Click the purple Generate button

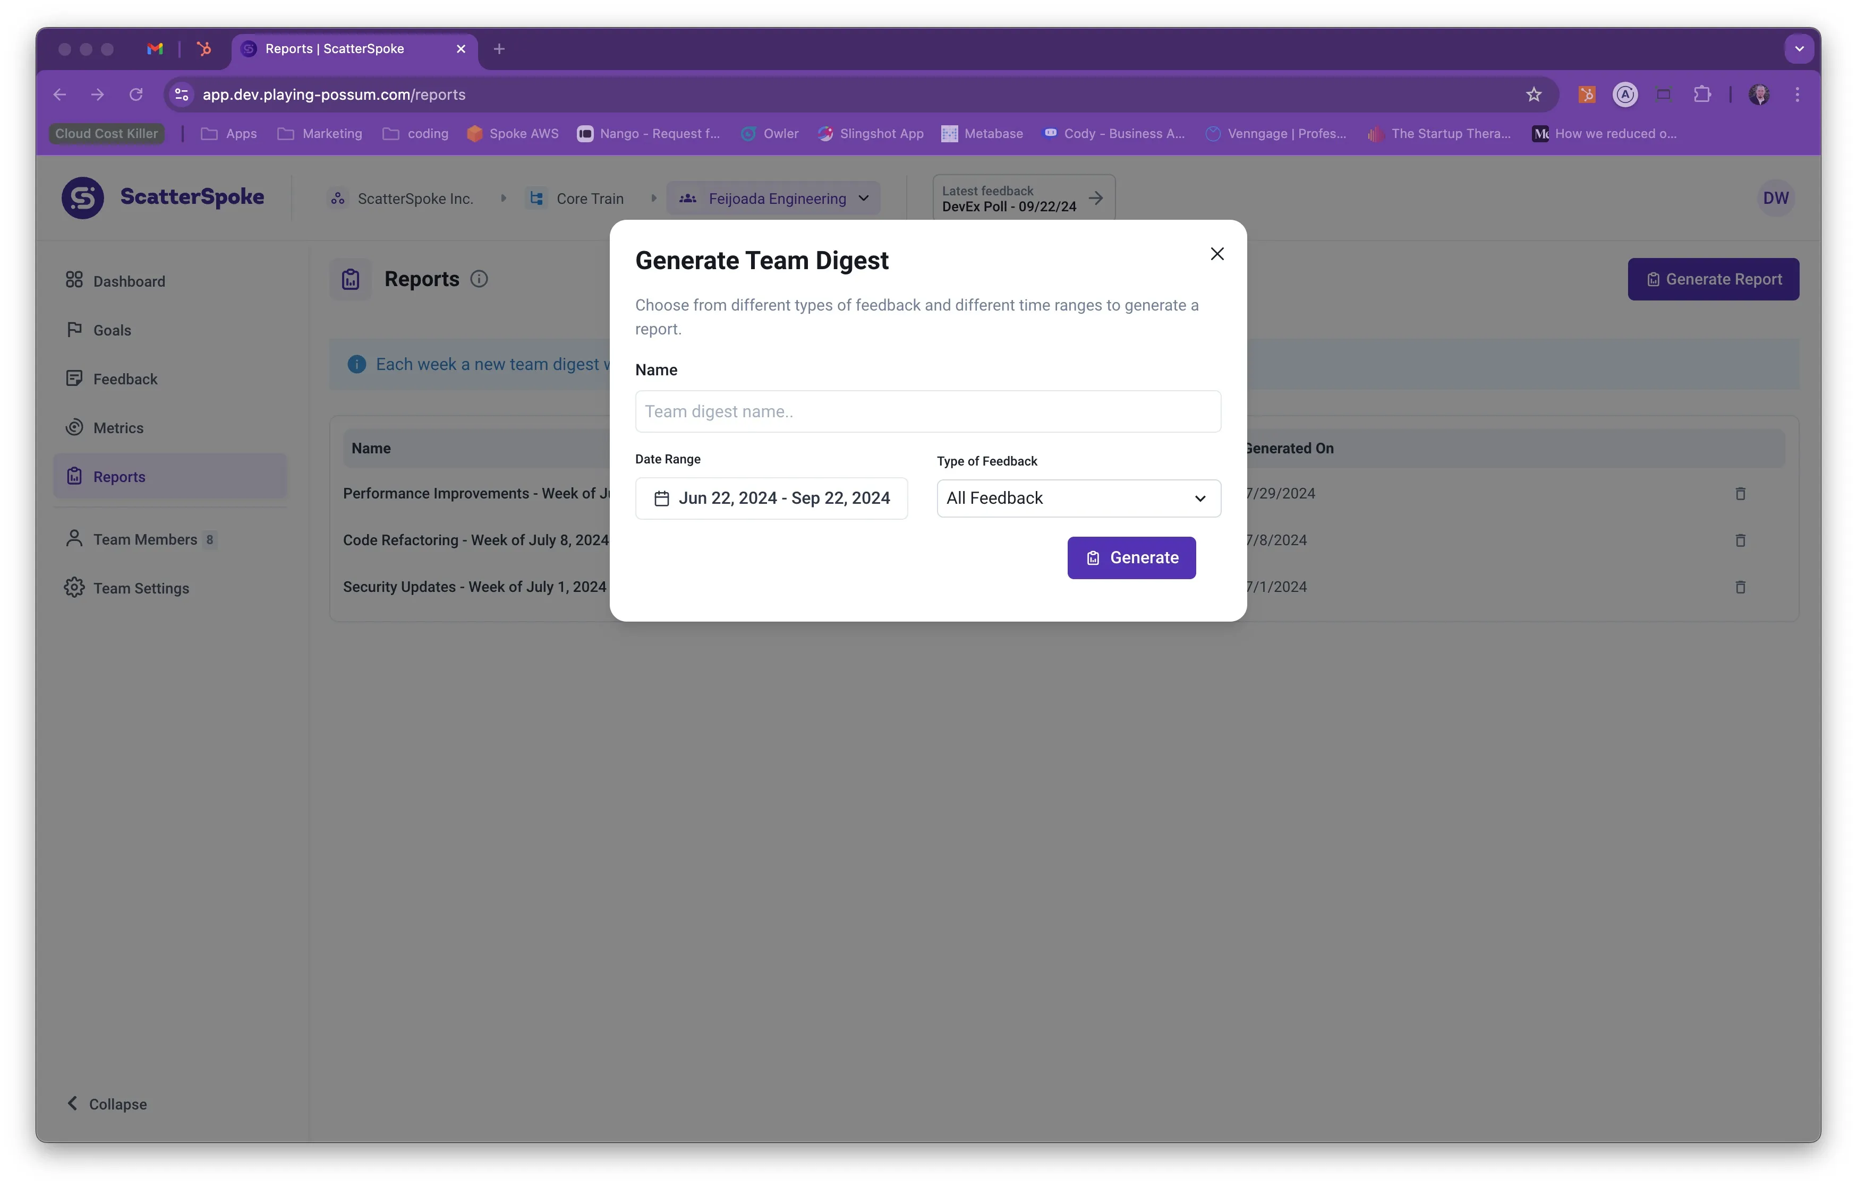tap(1131, 557)
